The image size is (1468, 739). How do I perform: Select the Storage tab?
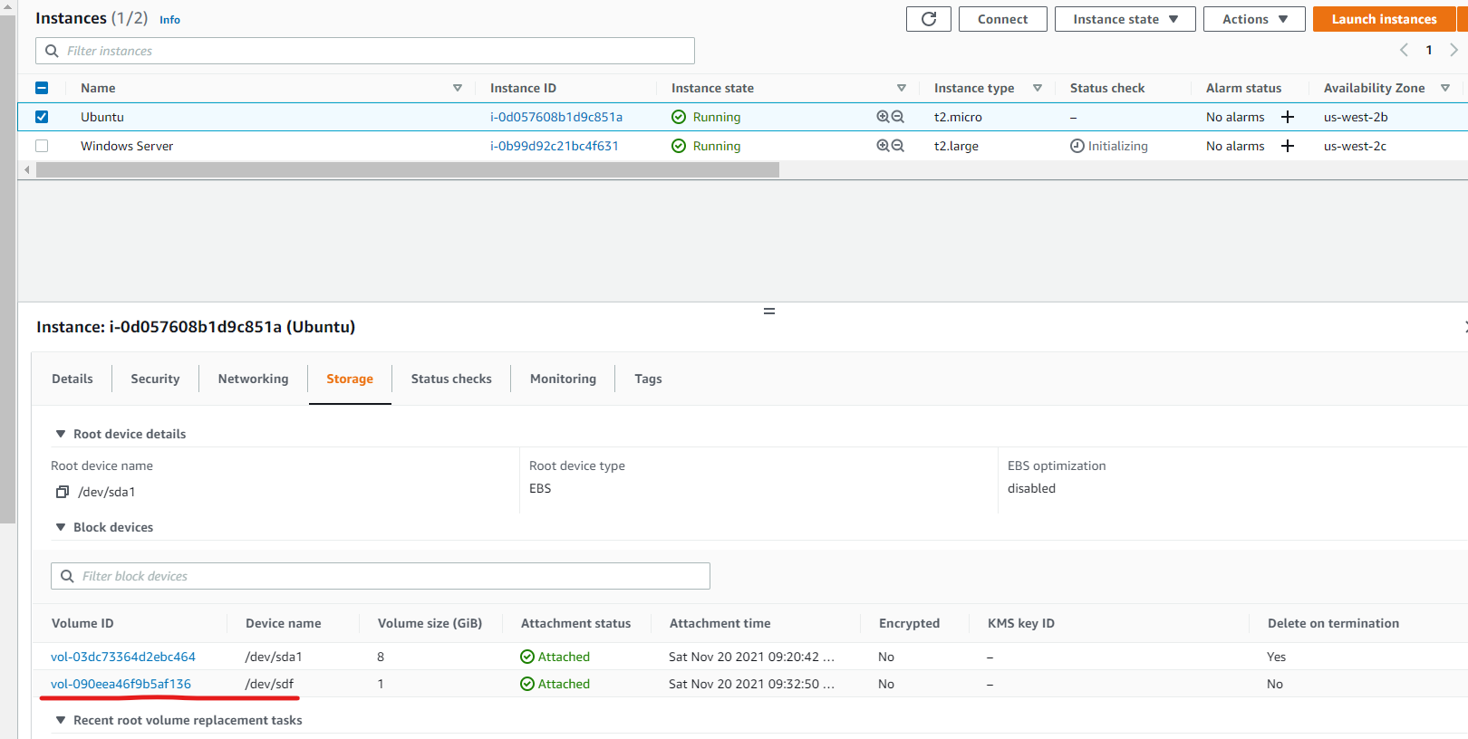350,379
